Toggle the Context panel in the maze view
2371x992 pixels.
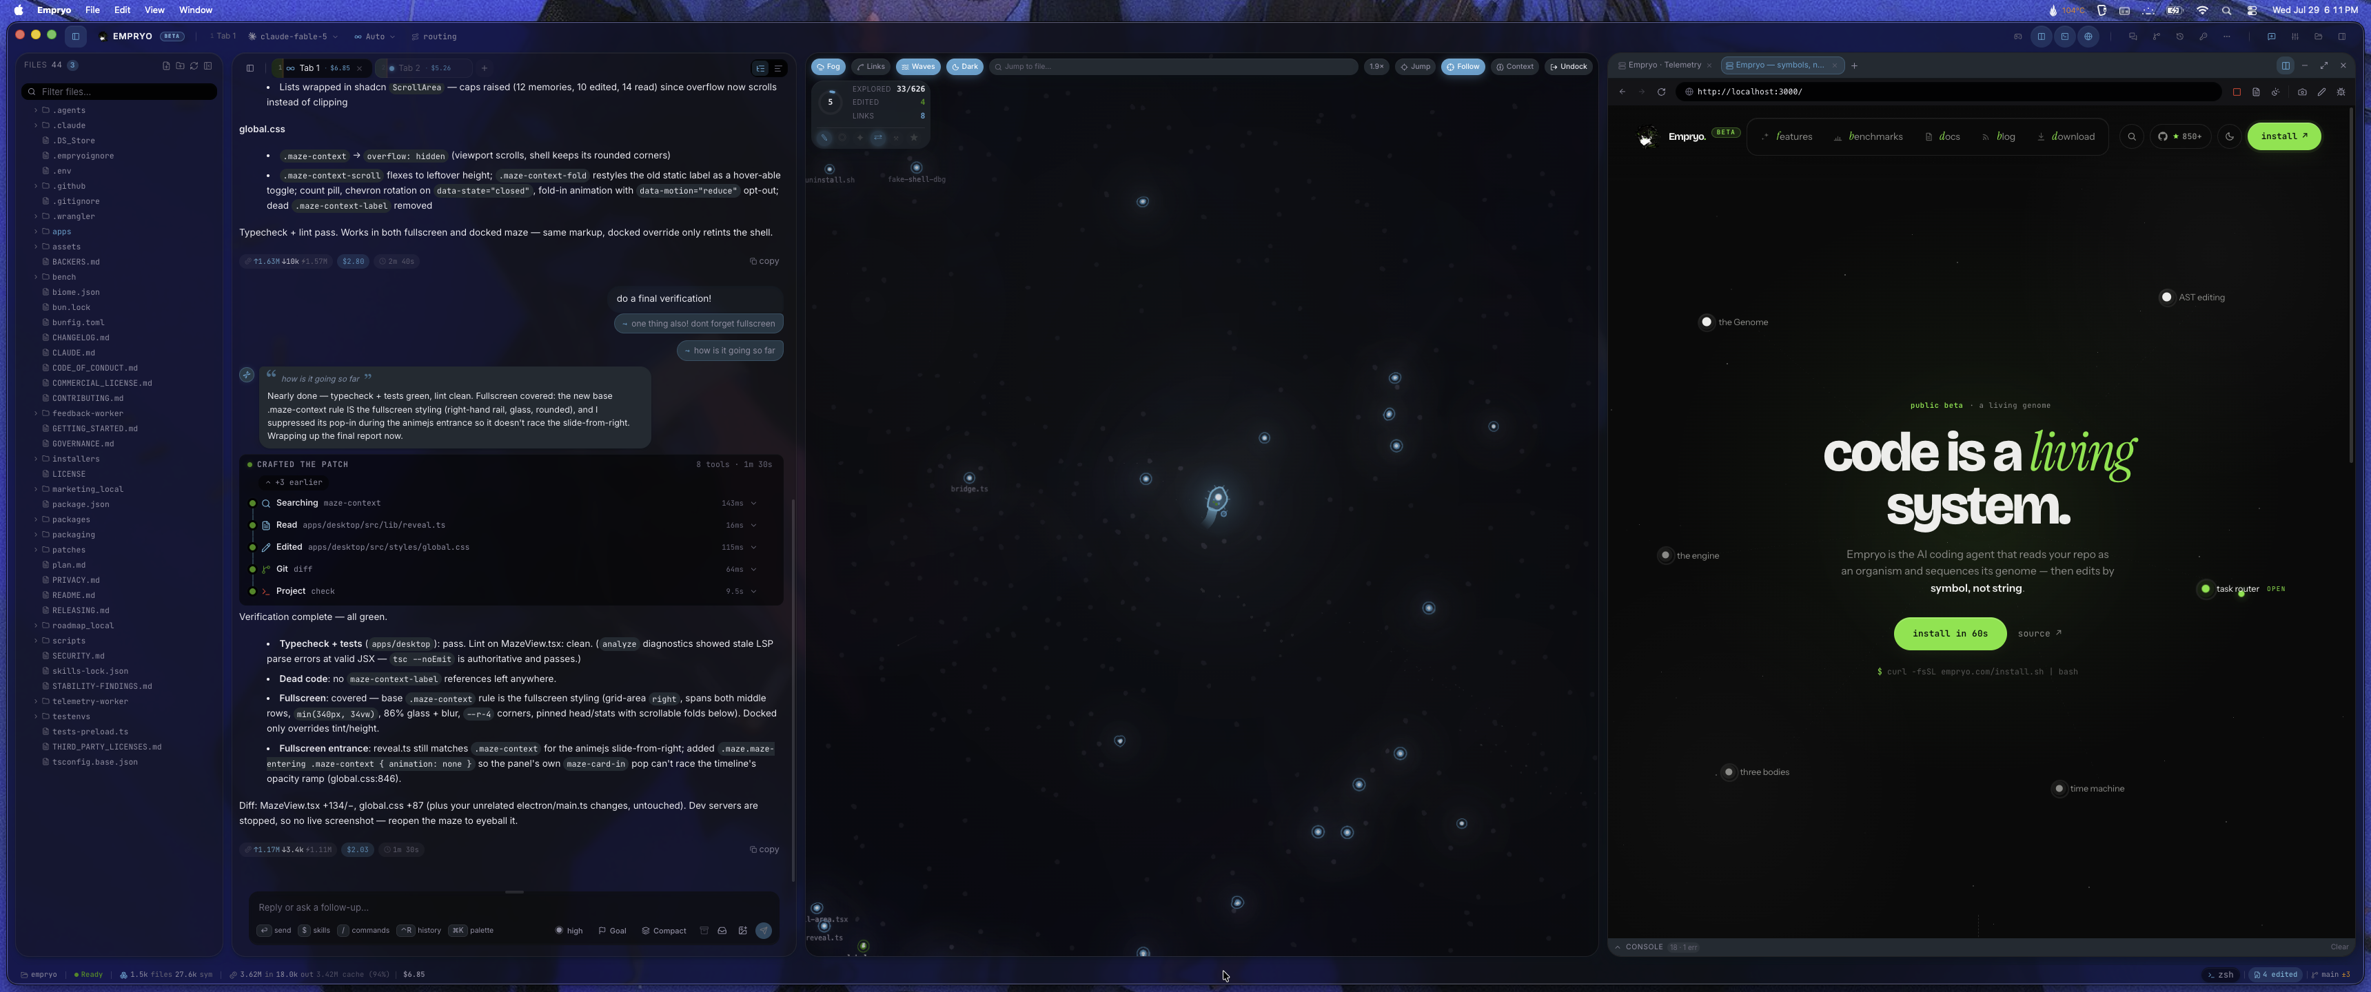pyautogui.click(x=1515, y=68)
